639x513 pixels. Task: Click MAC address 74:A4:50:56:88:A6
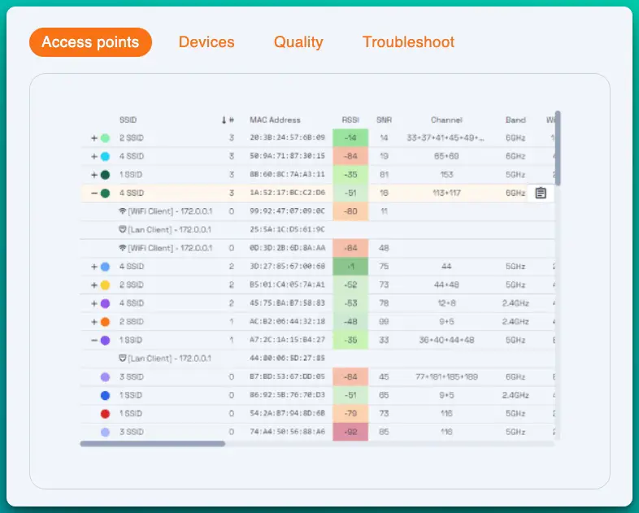click(287, 432)
